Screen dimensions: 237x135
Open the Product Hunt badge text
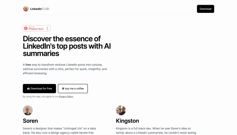[36, 29]
